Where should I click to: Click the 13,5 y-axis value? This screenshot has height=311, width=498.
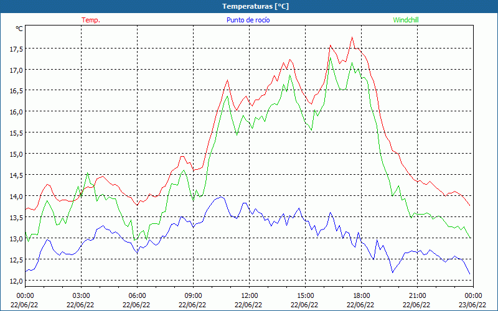(16, 217)
